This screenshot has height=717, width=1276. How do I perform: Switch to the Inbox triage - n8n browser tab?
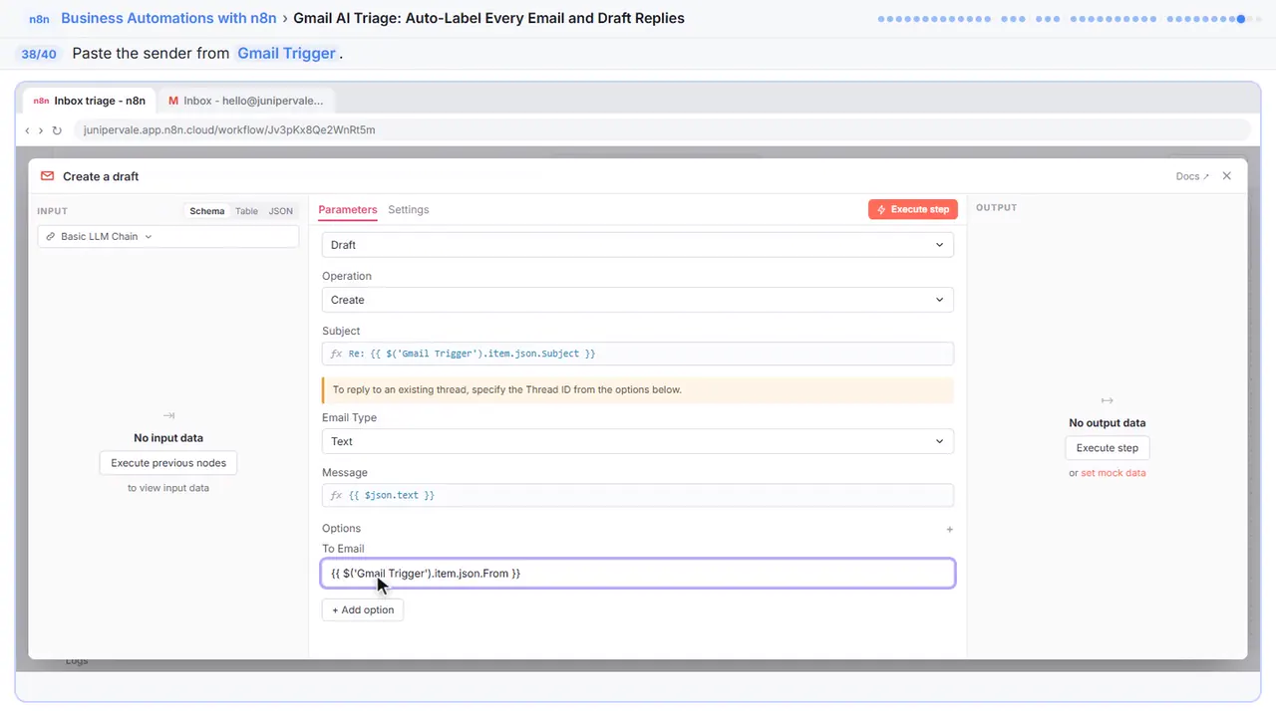[90, 101]
